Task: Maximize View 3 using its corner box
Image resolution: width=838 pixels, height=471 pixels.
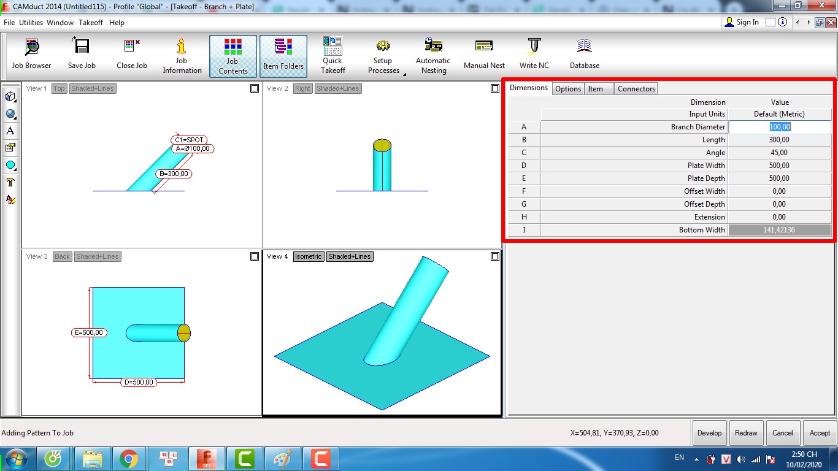Action: coord(255,256)
